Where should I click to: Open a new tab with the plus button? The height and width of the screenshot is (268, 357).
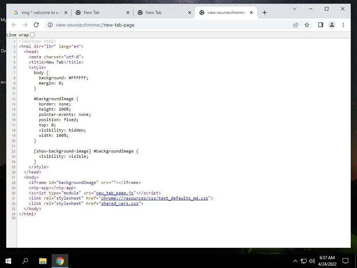point(264,13)
